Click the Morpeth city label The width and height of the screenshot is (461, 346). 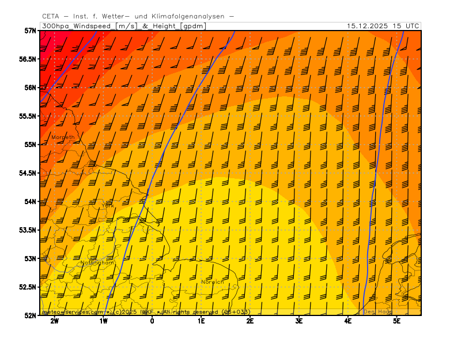[63, 137]
